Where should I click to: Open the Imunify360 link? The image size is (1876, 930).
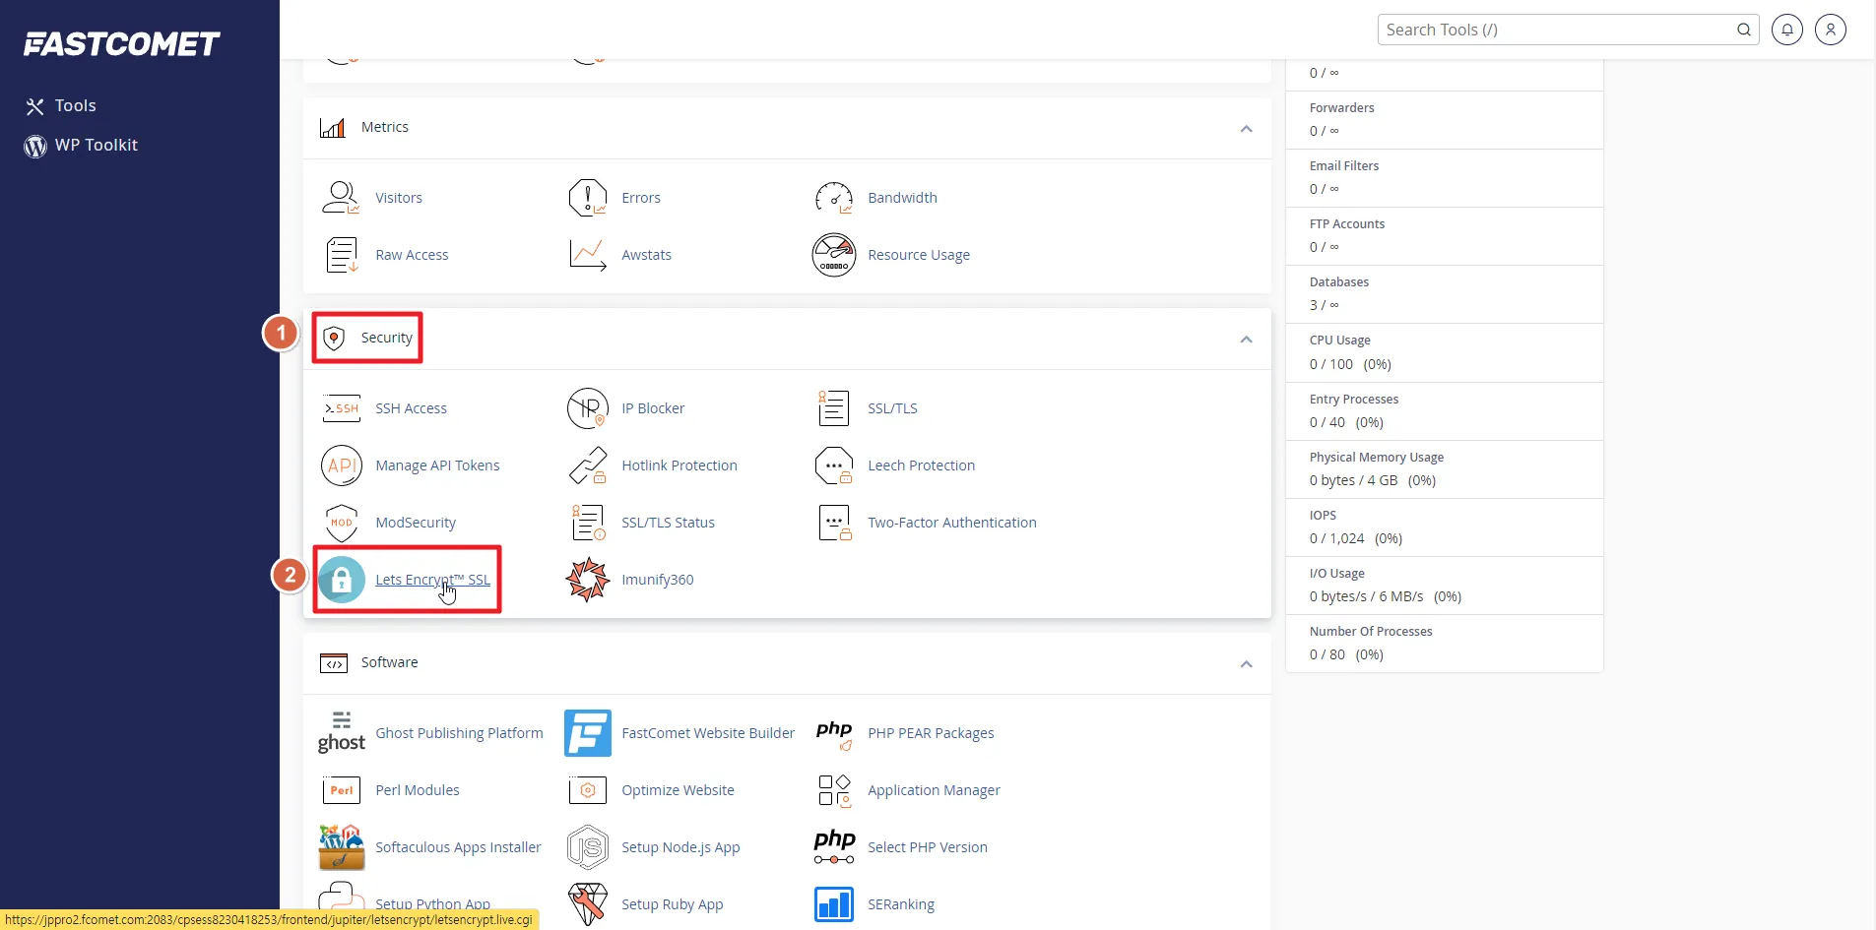coord(658,580)
